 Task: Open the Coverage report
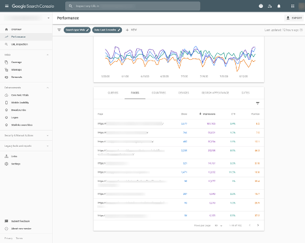point(26,62)
